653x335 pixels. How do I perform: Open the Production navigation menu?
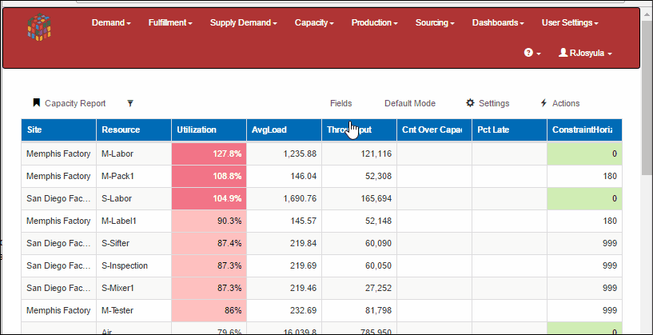click(x=374, y=23)
